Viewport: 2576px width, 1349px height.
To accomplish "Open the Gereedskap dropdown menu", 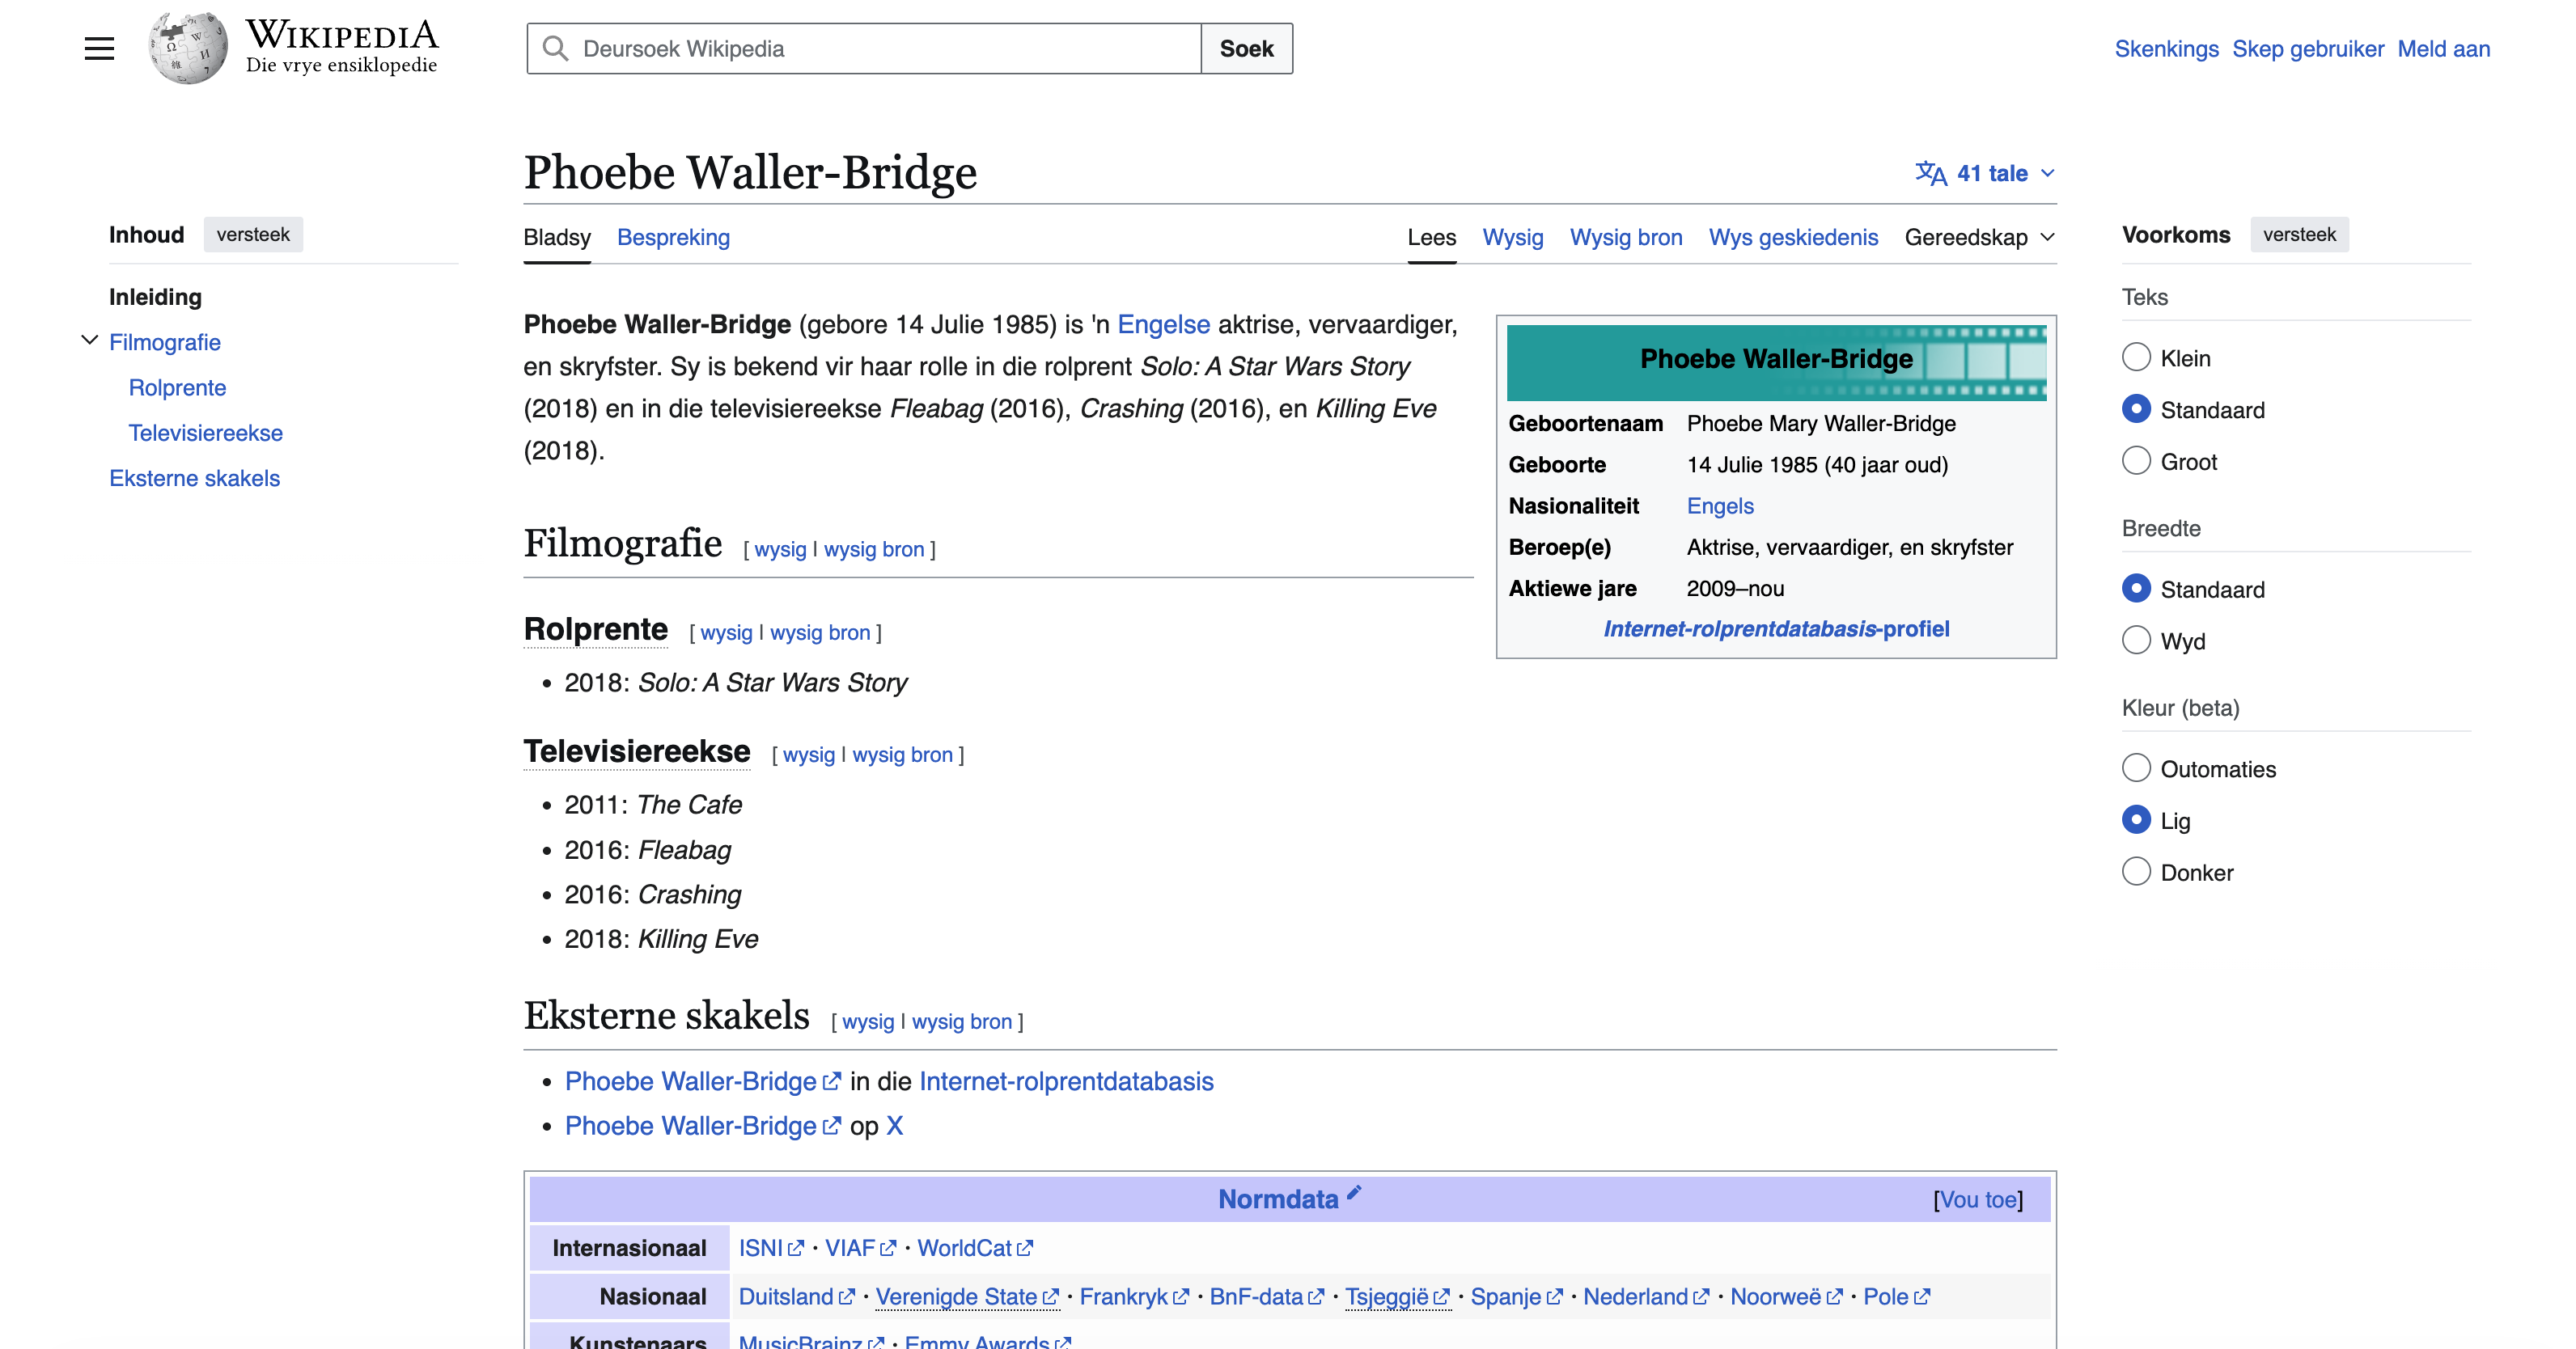I will pos(1980,237).
